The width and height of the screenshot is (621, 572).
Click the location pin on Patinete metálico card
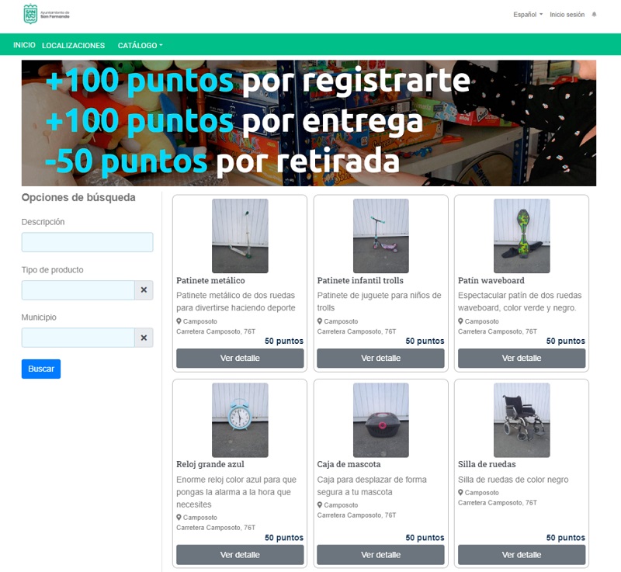(179, 321)
